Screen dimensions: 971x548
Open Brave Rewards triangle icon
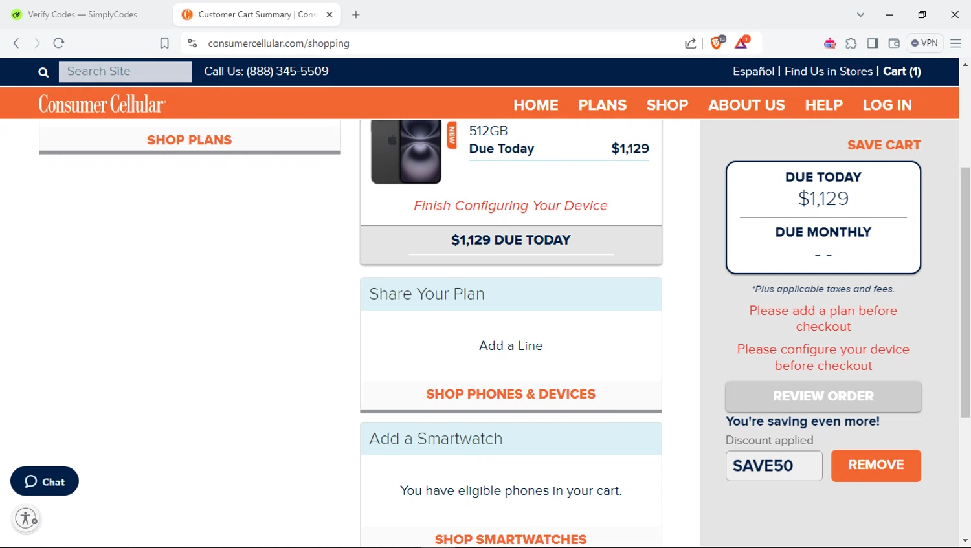pyautogui.click(x=742, y=43)
